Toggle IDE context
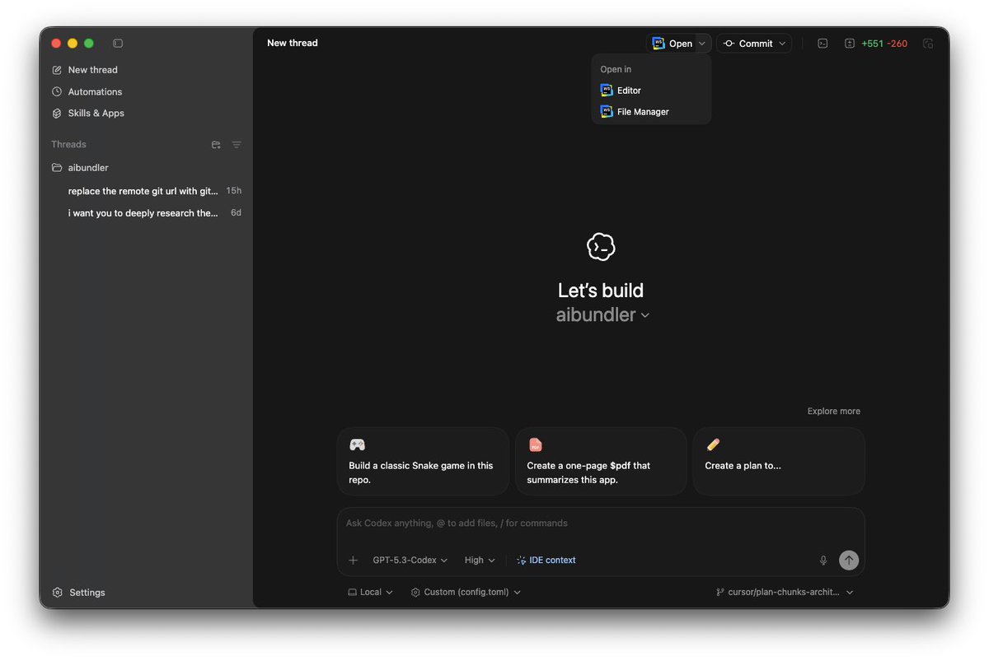 (x=546, y=561)
